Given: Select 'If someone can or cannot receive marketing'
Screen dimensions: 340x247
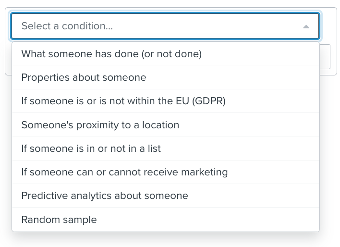Looking at the screenshot, I should click(124, 172).
